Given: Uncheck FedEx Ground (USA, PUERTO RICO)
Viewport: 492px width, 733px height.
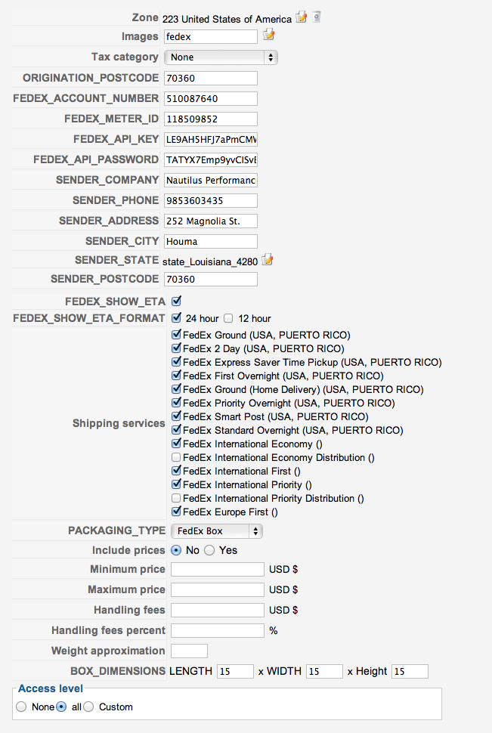Looking at the screenshot, I should pos(176,335).
